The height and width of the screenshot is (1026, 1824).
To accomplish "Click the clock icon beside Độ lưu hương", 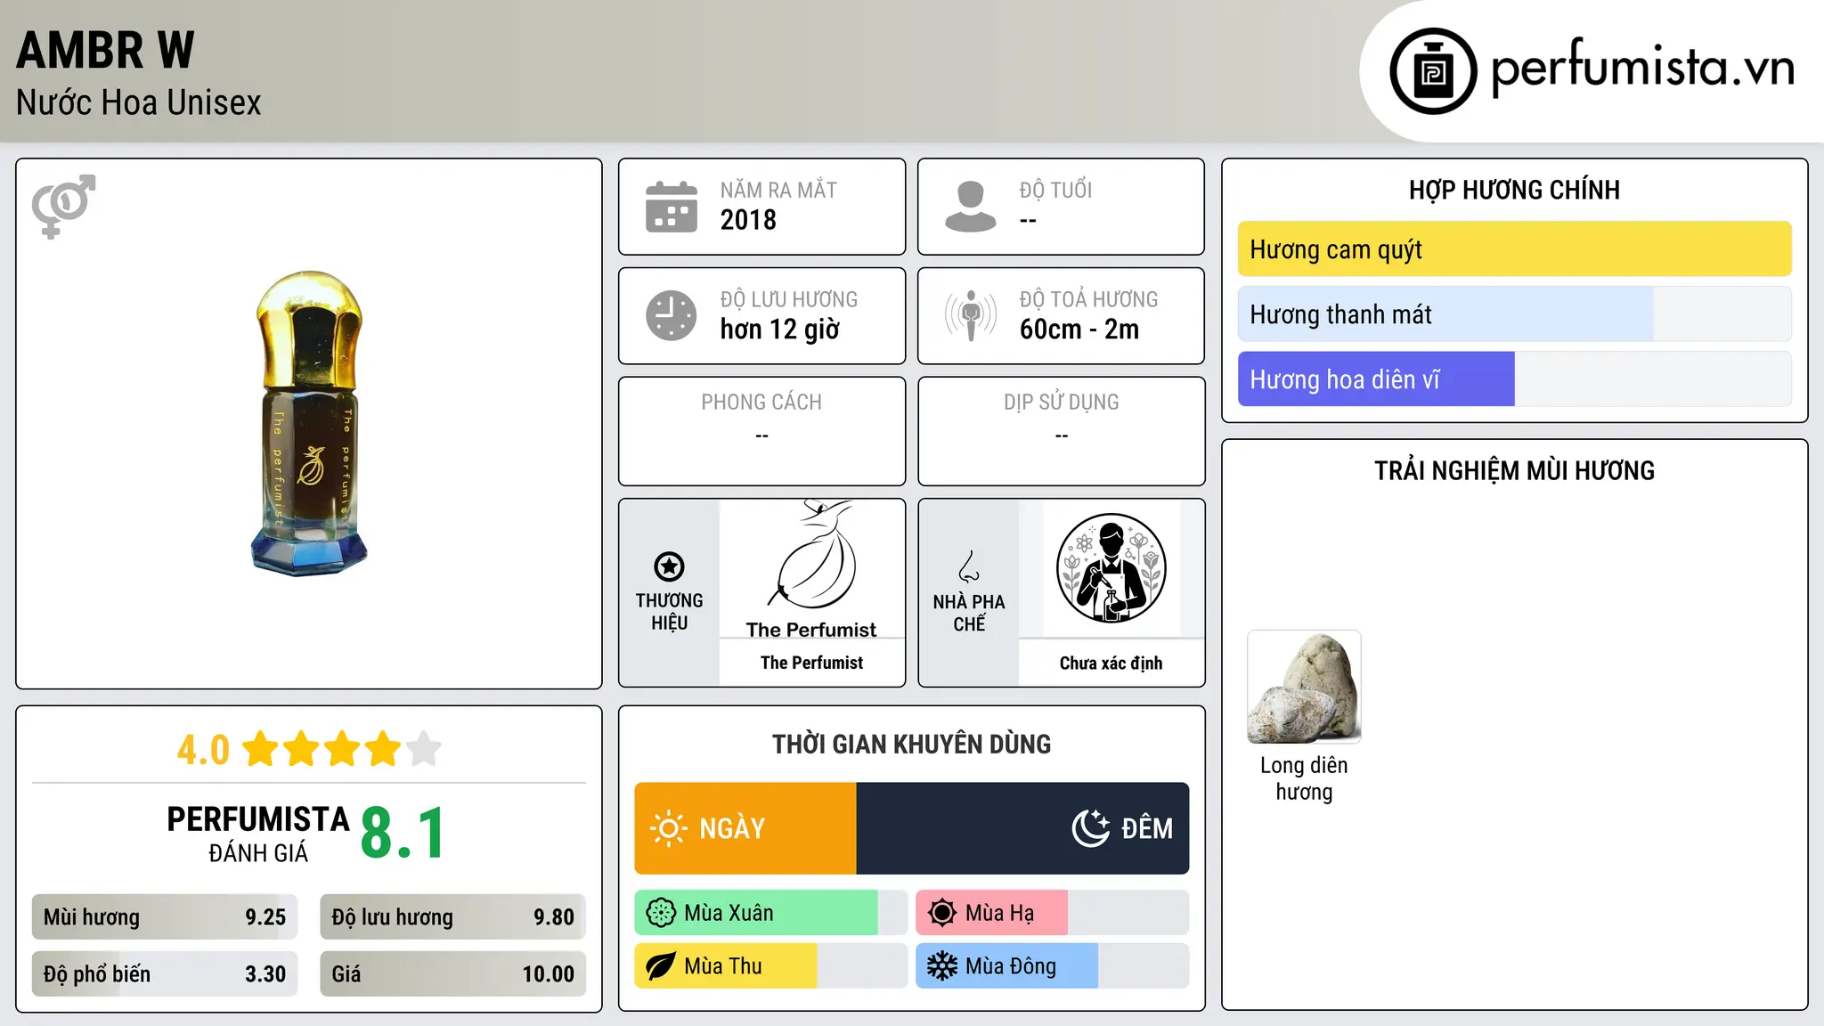I will coord(672,315).
